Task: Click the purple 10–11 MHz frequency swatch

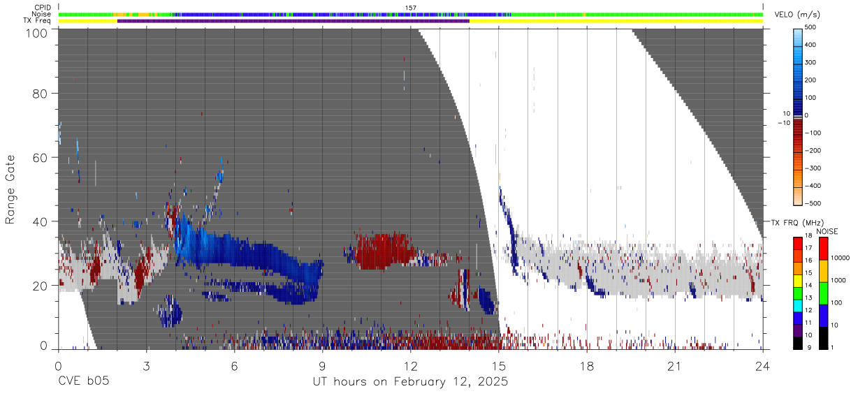Action: (x=797, y=330)
